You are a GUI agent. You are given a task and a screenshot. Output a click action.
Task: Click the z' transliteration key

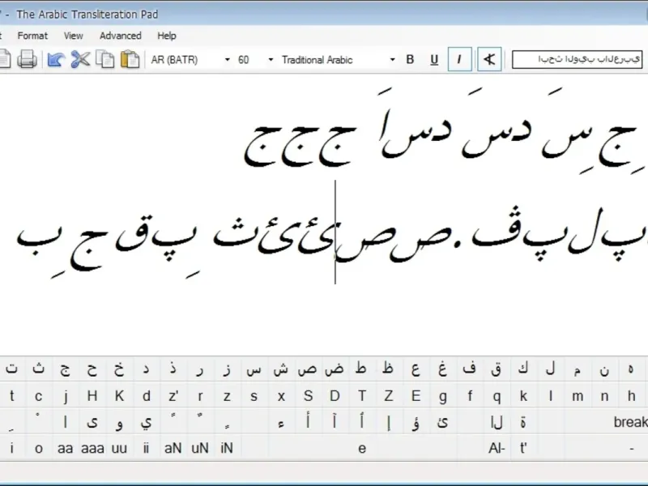[x=173, y=396]
